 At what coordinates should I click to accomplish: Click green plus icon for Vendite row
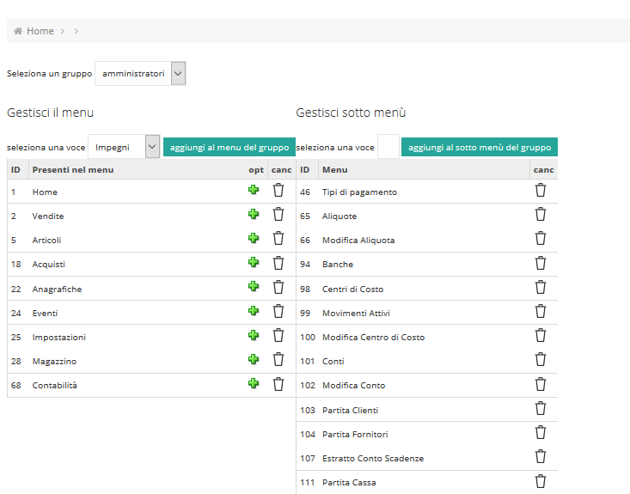(254, 214)
